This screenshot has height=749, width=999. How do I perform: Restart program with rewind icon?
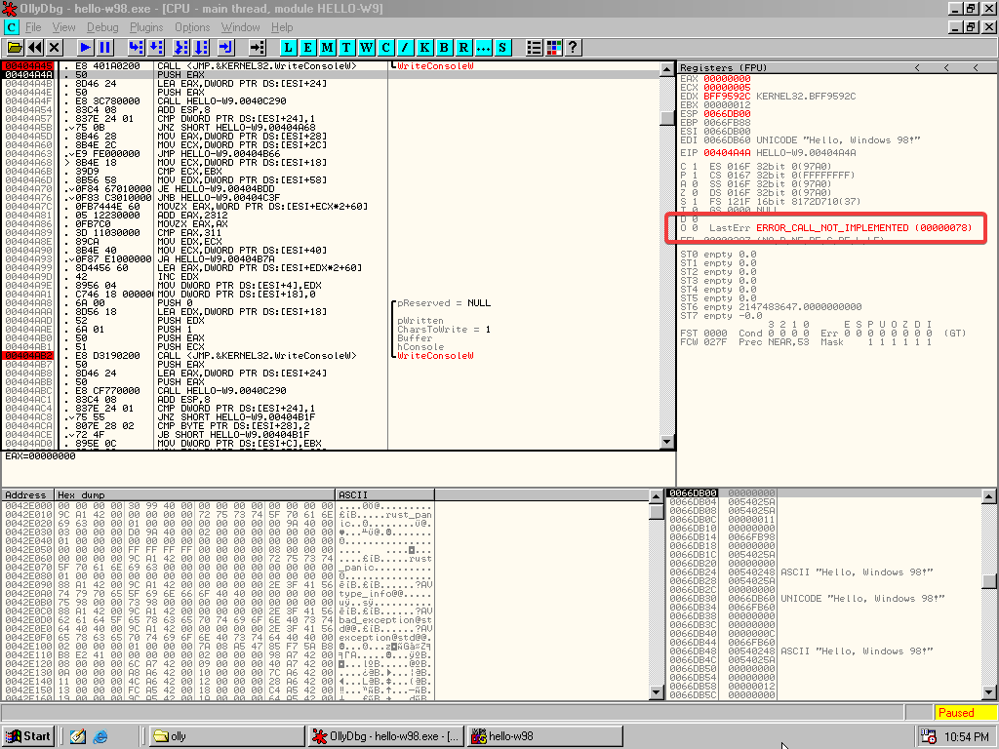point(35,48)
